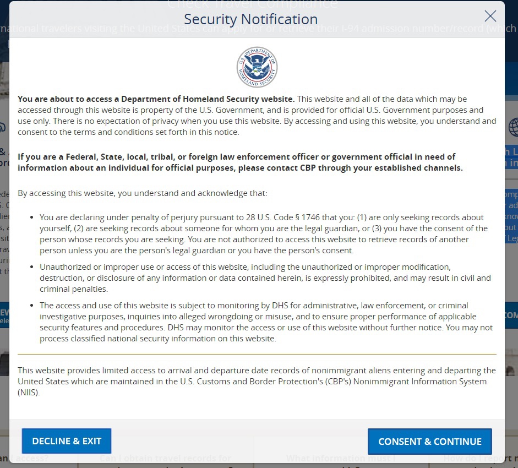Click the 'By accessing this website' intro line

[x=142, y=193]
